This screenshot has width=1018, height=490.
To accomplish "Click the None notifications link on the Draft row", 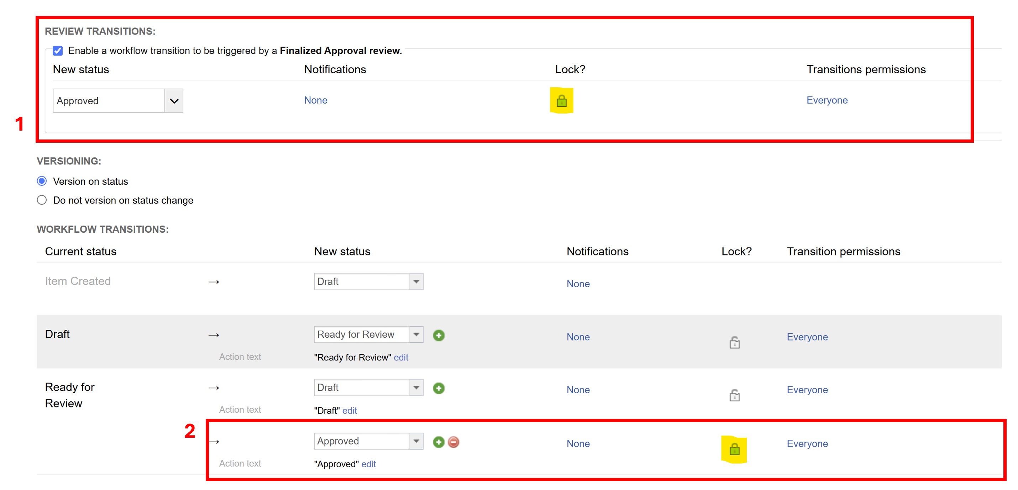I will click(x=578, y=337).
